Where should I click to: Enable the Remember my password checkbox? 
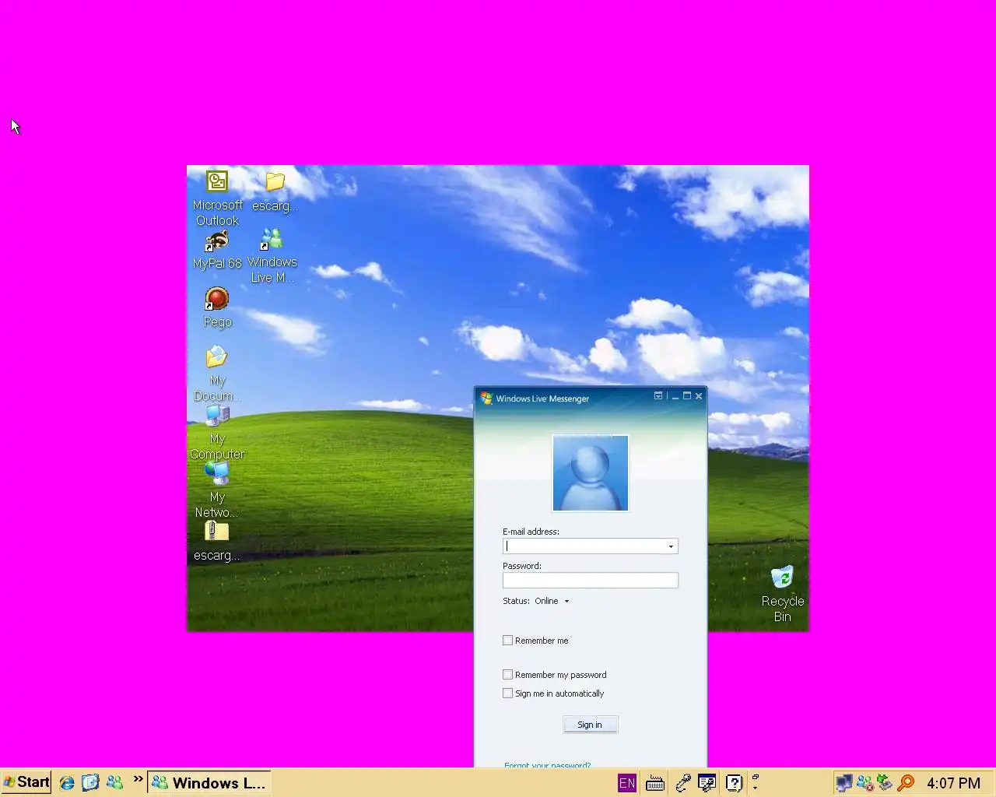tap(508, 675)
